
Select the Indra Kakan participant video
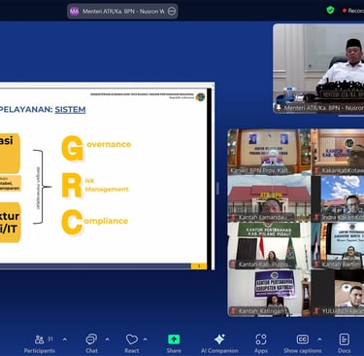[338, 198]
